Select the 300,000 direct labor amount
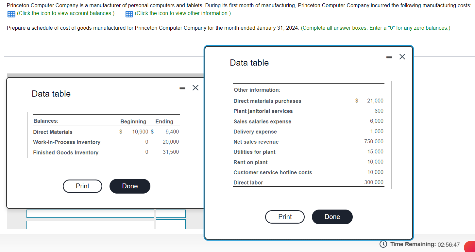Viewport: 475px width, 252px height. (x=374, y=182)
